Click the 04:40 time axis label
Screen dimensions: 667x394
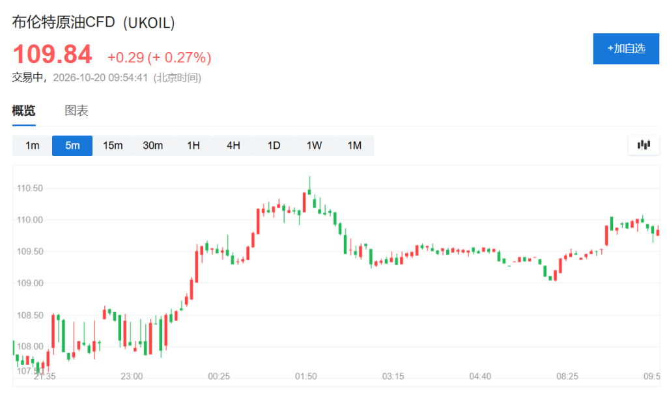(480, 376)
